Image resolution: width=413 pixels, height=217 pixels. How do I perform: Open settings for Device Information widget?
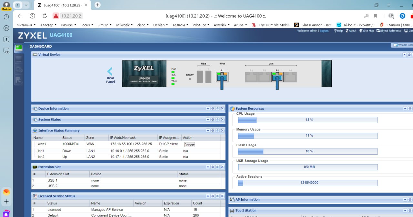213,109
